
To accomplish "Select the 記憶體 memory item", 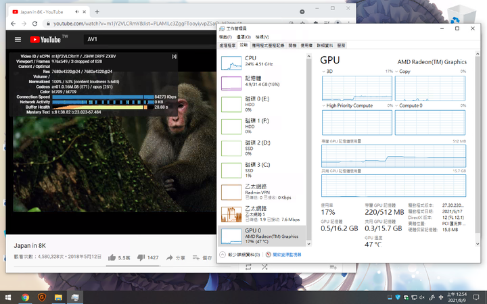I will click(262, 82).
